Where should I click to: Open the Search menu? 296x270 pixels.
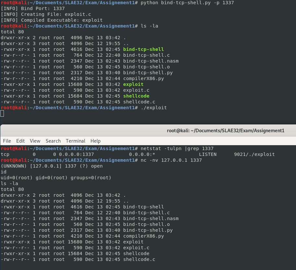point(53,141)
